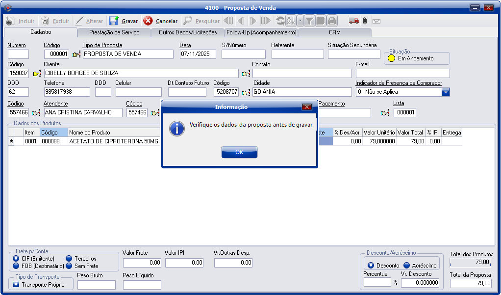Open the sort order dropdown arrow in toolbar

coord(300,21)
